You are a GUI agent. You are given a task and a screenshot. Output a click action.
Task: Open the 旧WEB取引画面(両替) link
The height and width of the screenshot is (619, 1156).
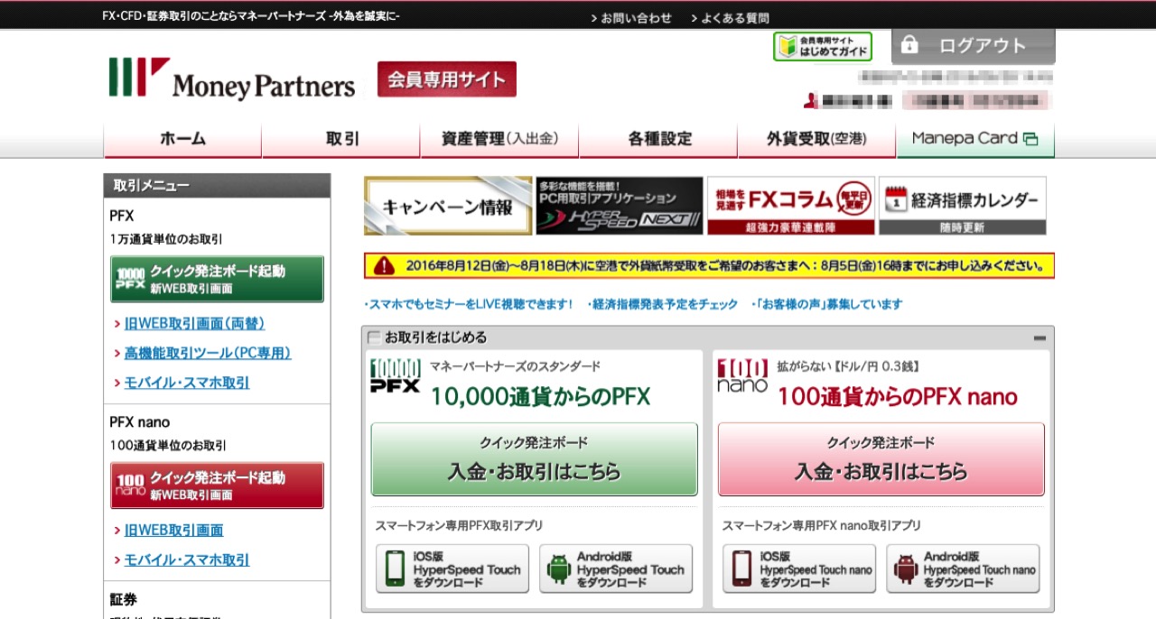coord(194,323)
